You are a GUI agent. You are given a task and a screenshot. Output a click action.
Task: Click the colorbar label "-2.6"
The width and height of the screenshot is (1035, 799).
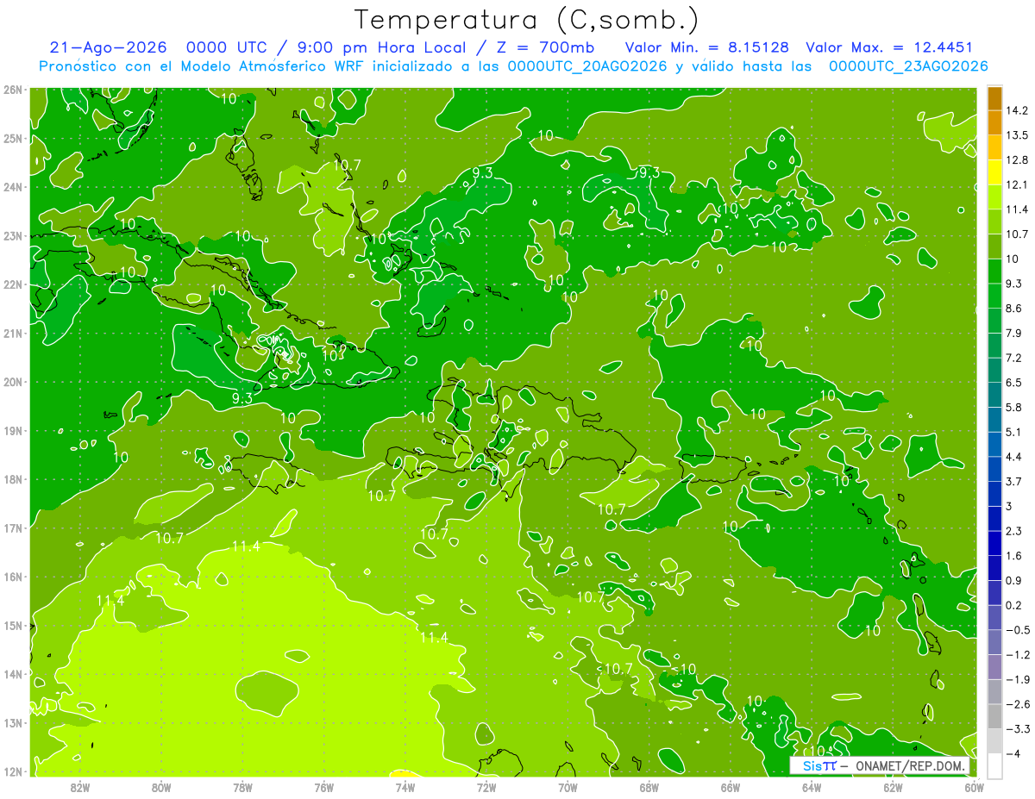coord(1017,704)
